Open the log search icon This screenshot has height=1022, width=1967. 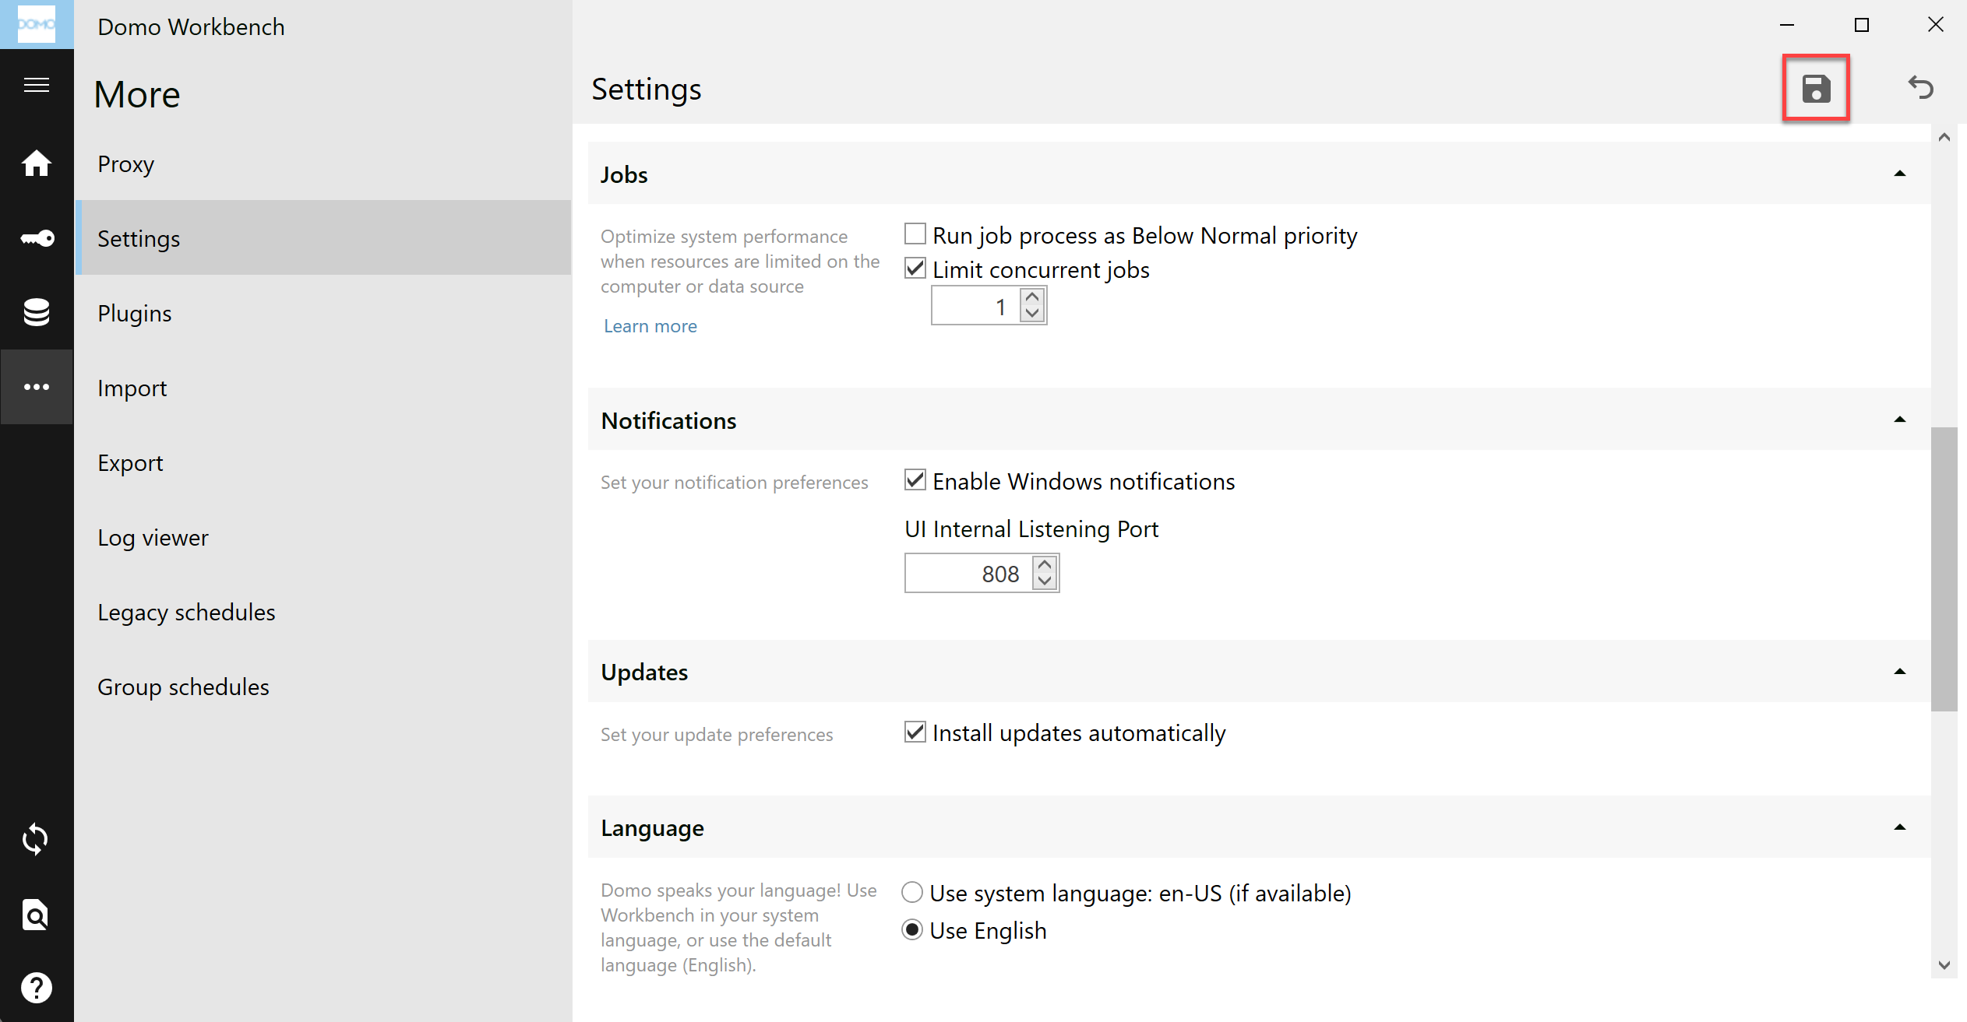(x=37, y=915)
